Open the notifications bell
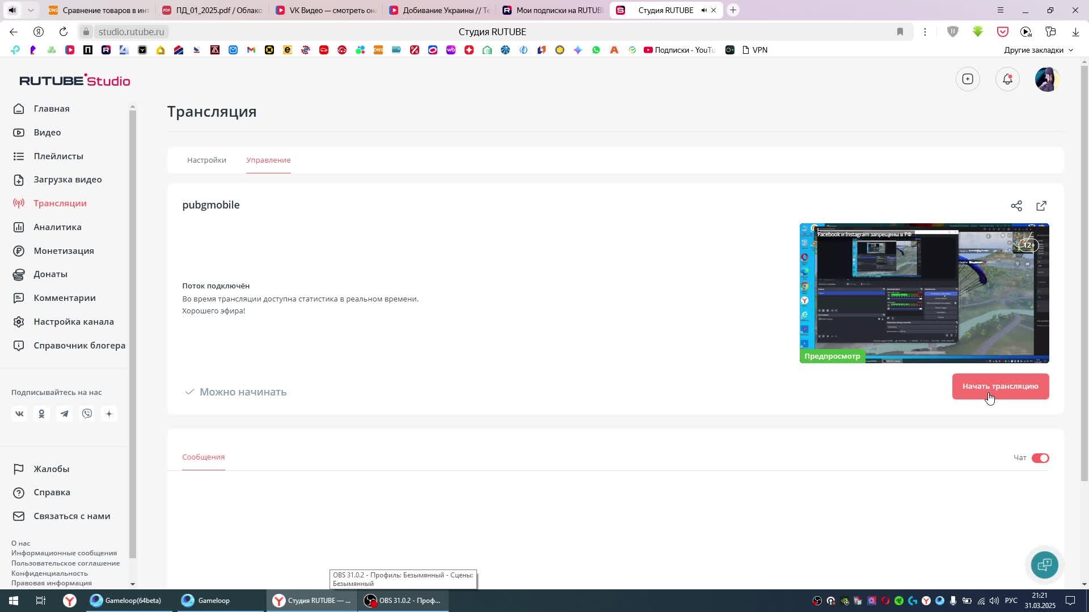The width and height of the screenshot is (1089, 612). (x=1007, y=79)
